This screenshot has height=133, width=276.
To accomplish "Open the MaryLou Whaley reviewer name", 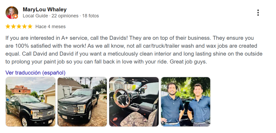I will pos(45,9).
